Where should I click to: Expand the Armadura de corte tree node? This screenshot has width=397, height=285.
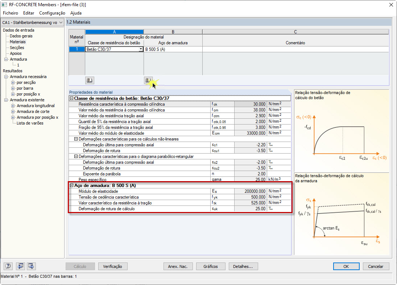(x=13, y=111)
